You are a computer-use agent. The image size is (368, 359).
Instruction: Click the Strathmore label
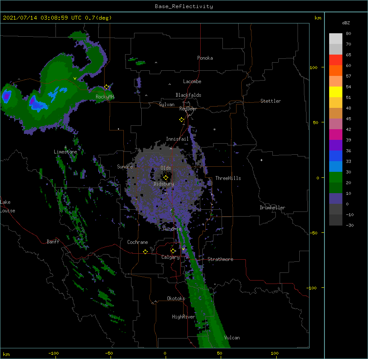[220, 259]
